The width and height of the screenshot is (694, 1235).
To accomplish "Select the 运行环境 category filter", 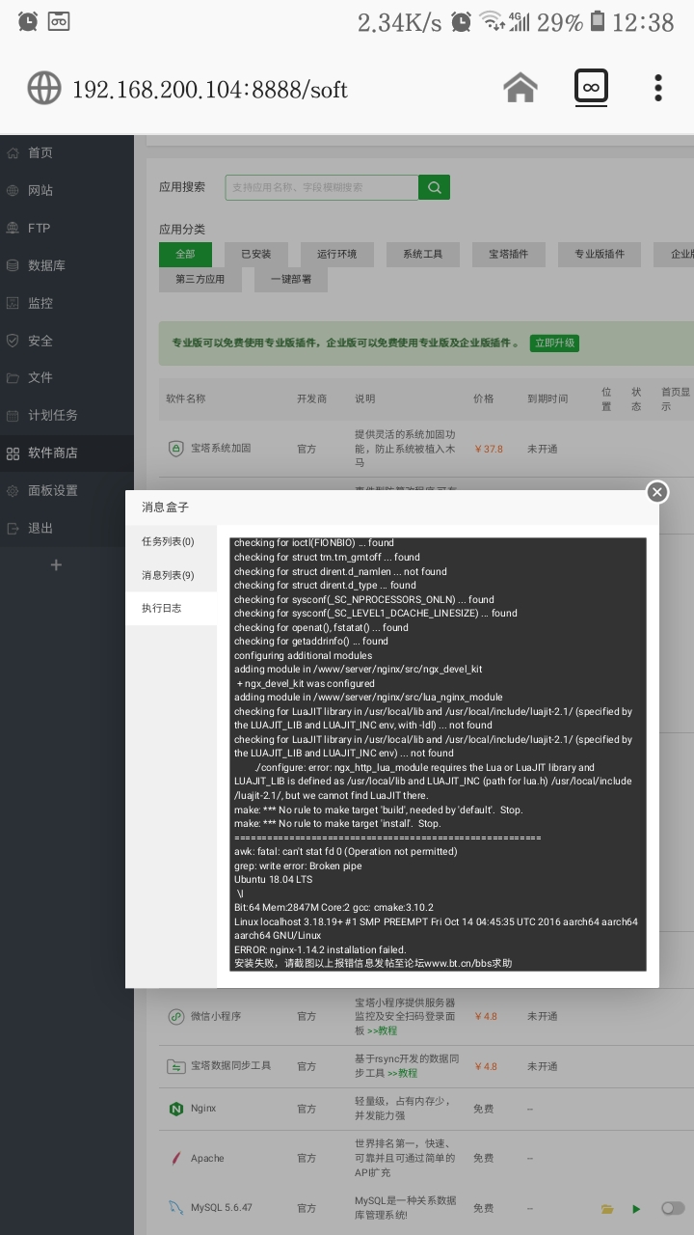I will (x=336, y=254).
